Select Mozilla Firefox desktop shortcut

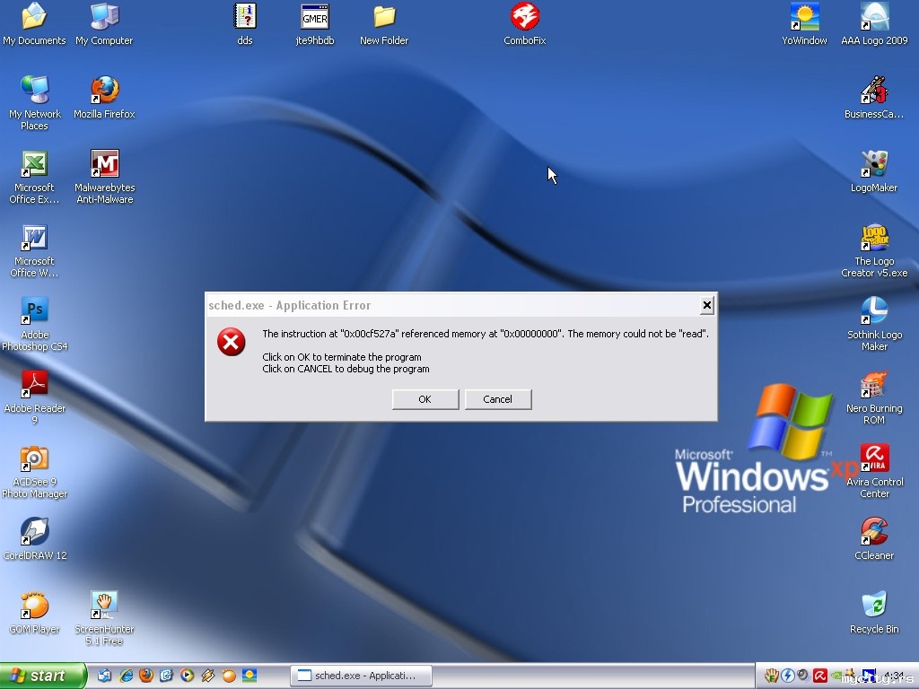click(104, 97)
